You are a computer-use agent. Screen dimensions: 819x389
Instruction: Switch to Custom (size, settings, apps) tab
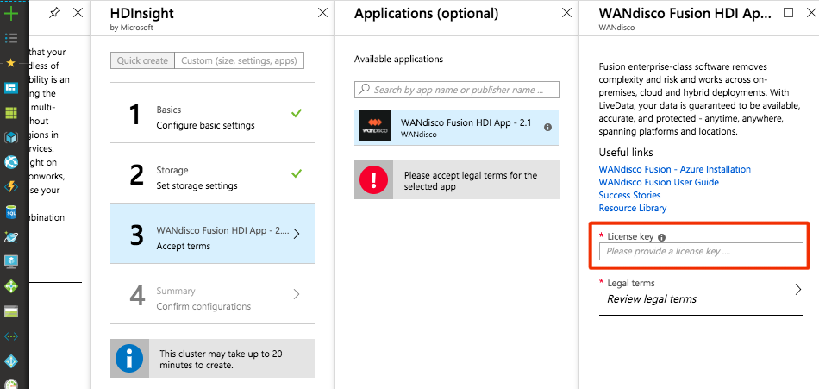[x=239, y=60]
